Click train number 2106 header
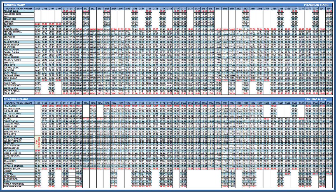Screen dimensions: 336x192 point(52,103)
